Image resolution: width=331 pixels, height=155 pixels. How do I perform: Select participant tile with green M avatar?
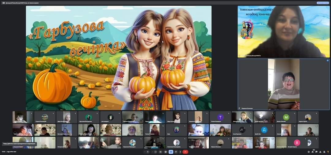click(286, 117)
